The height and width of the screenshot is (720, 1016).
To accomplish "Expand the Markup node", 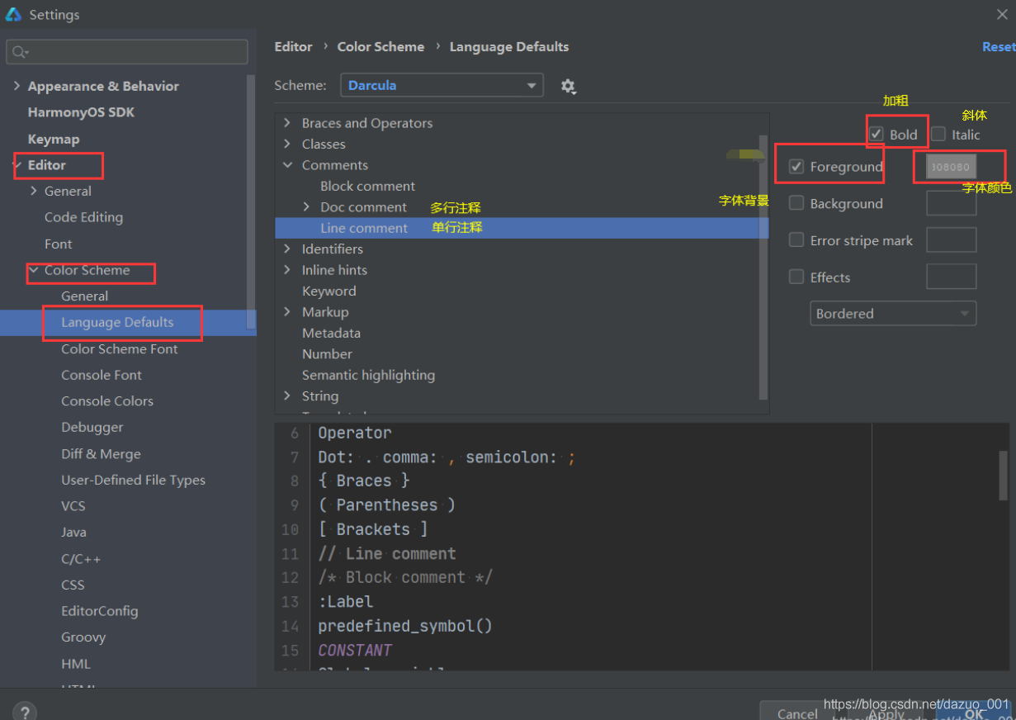I will [x=287, y=312].
